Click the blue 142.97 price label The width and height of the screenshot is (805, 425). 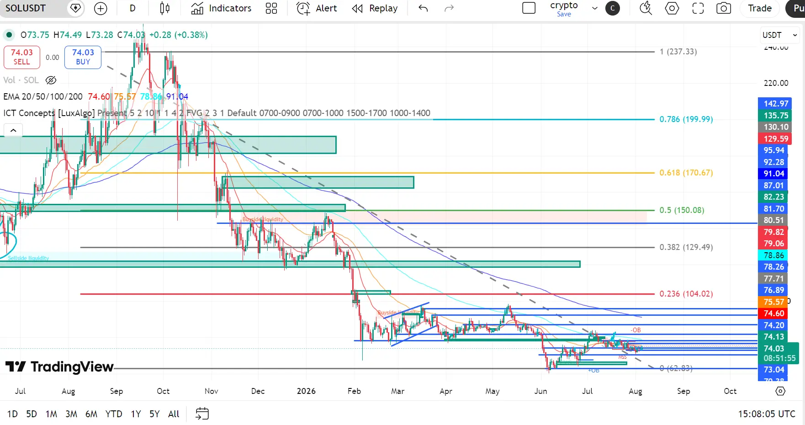[x=775, y=104]
